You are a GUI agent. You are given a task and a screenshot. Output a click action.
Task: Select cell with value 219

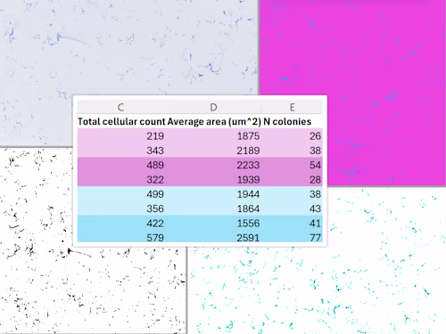pos(121,136)
